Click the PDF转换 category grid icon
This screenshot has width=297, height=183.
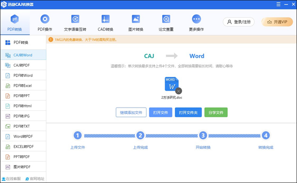8,42
